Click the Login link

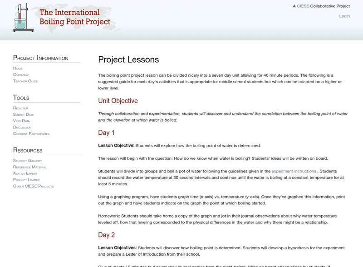[x=344, y=16]
